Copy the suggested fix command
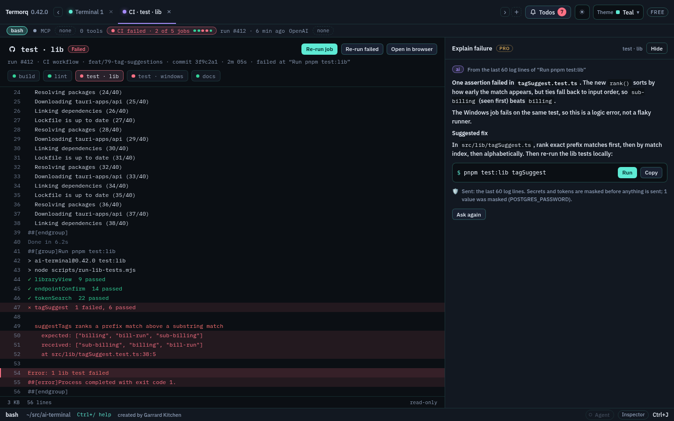 click(651, 173)
